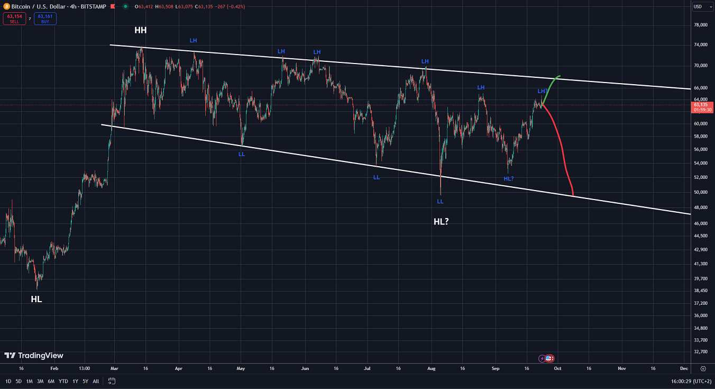
Task: Click the blue HL? label near September low
Action: 509,179
